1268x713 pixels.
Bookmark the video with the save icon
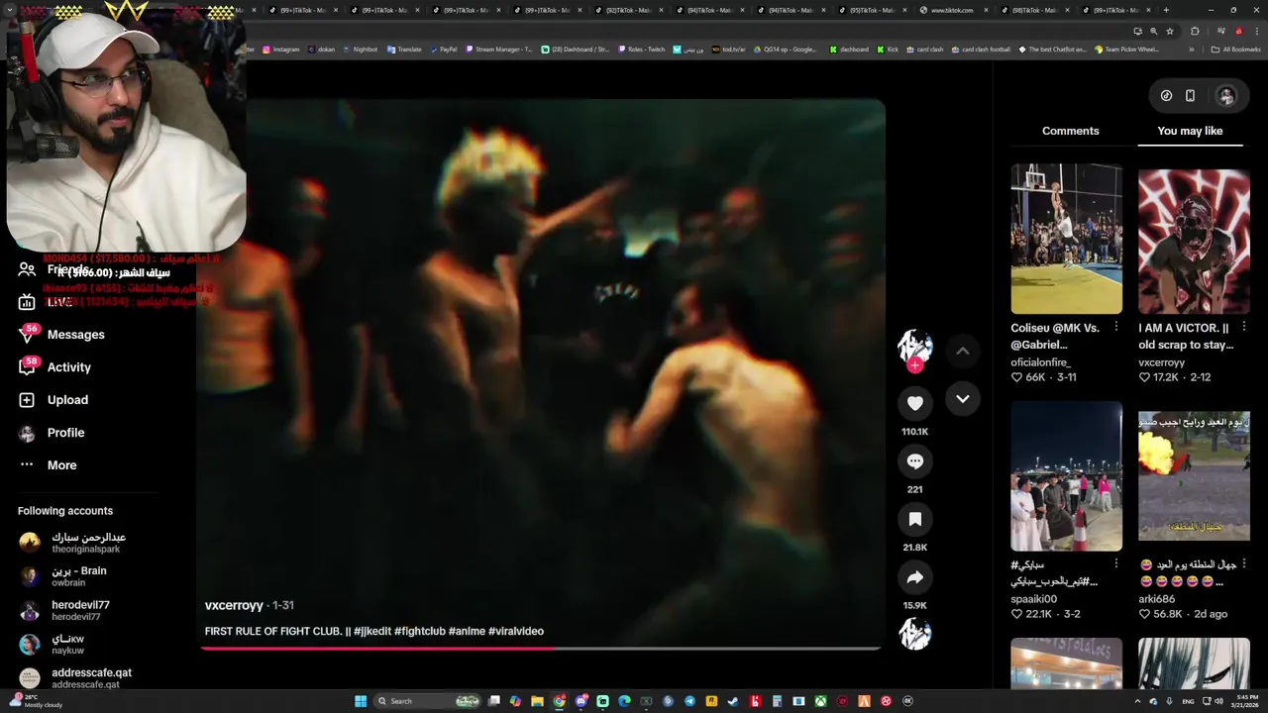[914, 519]
